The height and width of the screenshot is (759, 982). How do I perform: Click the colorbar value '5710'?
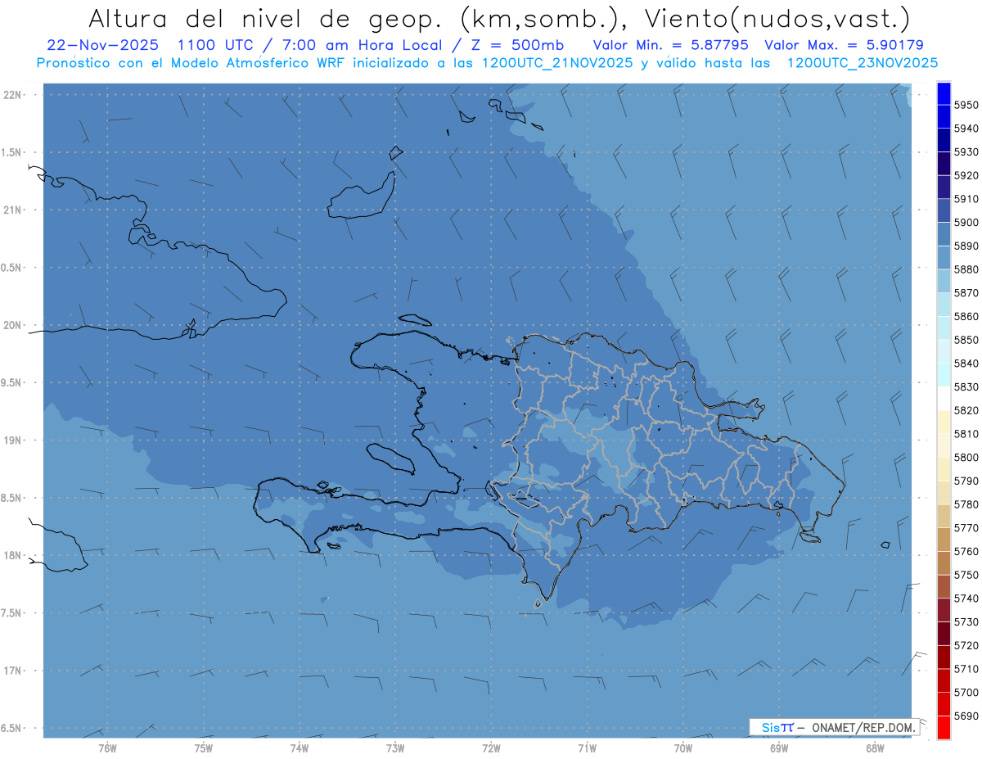[x=966, y=669]
